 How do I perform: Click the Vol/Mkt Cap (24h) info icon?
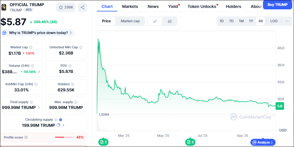click(36, 84)
